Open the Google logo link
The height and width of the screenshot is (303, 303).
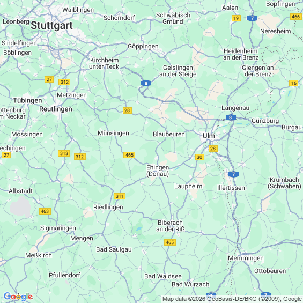(18, 297)
